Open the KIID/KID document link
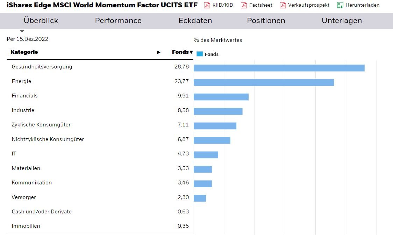This screenshot has width=393, height=241. 223,5
